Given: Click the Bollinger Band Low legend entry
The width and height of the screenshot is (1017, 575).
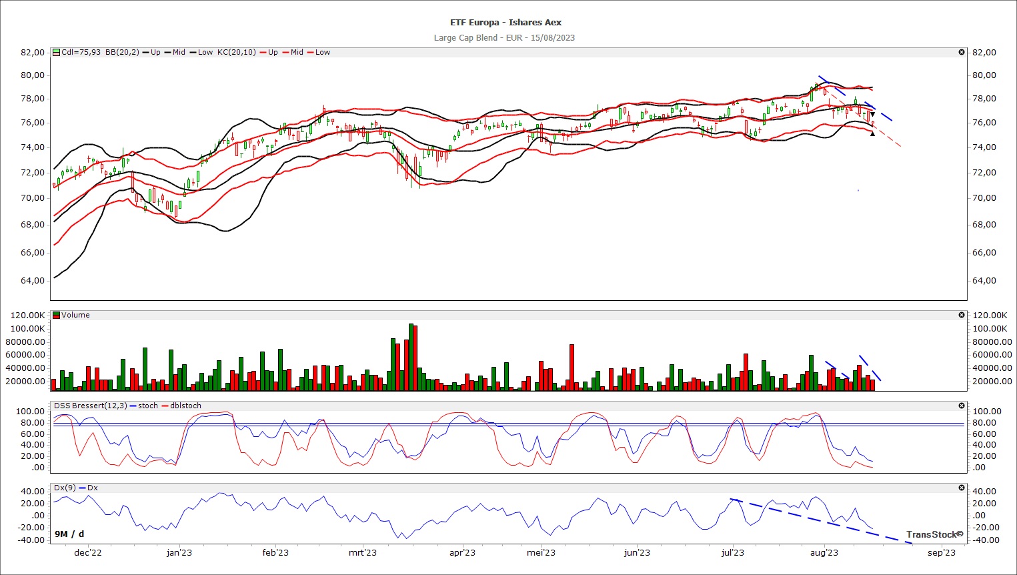Looking at the screenshot, I should (205, 52).
